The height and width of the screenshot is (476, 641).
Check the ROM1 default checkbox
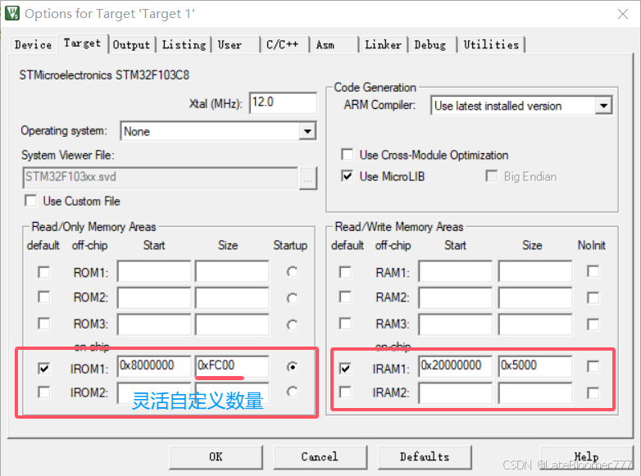tap(43, 272)
